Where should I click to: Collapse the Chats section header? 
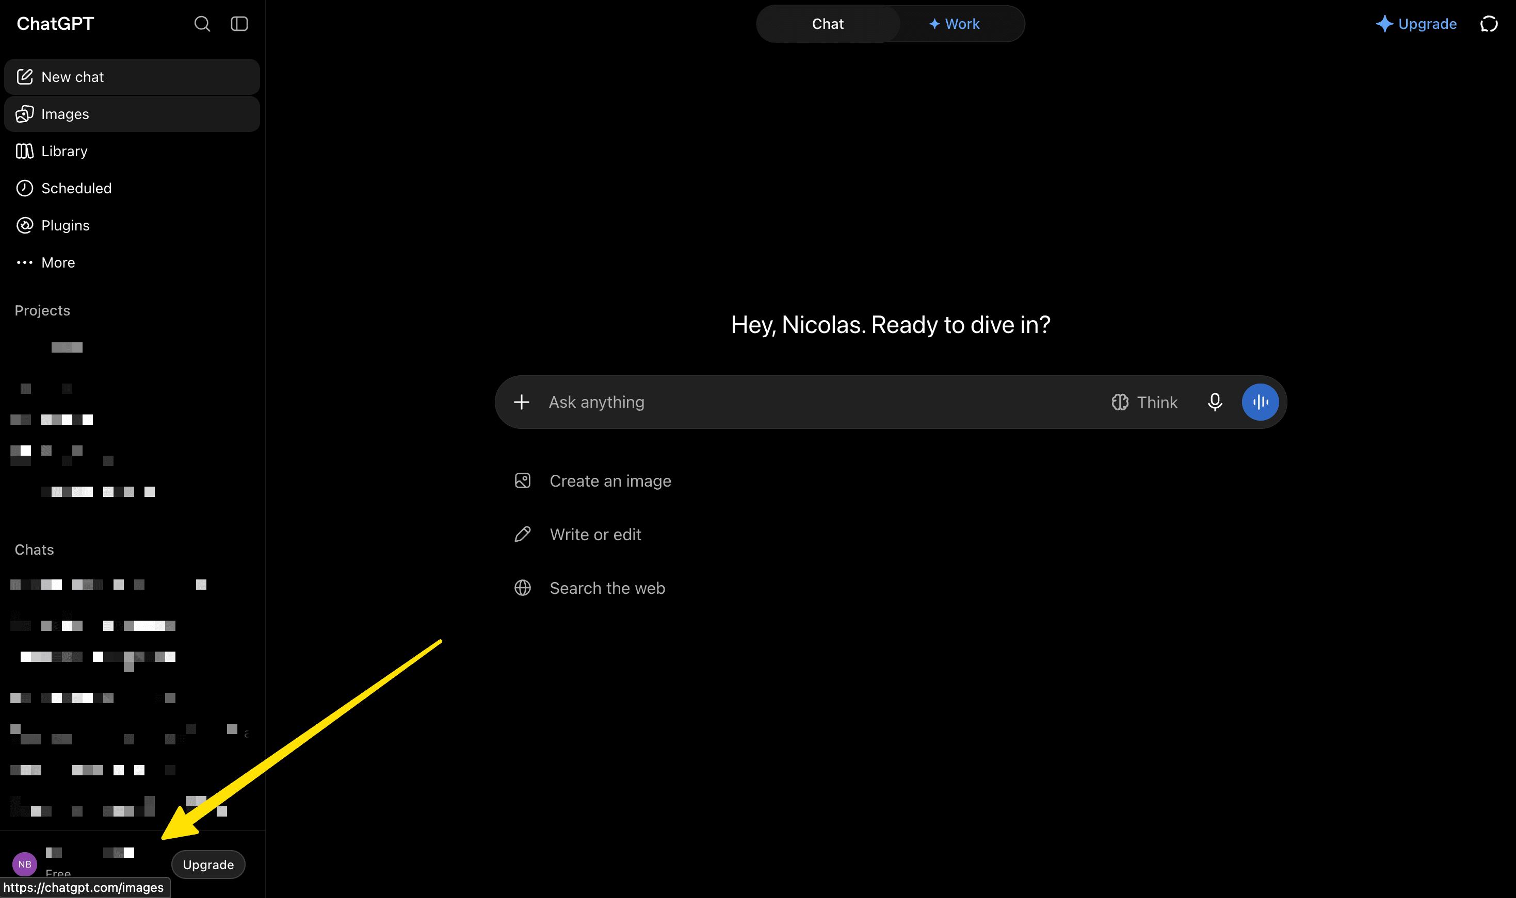tap(35, 550)
